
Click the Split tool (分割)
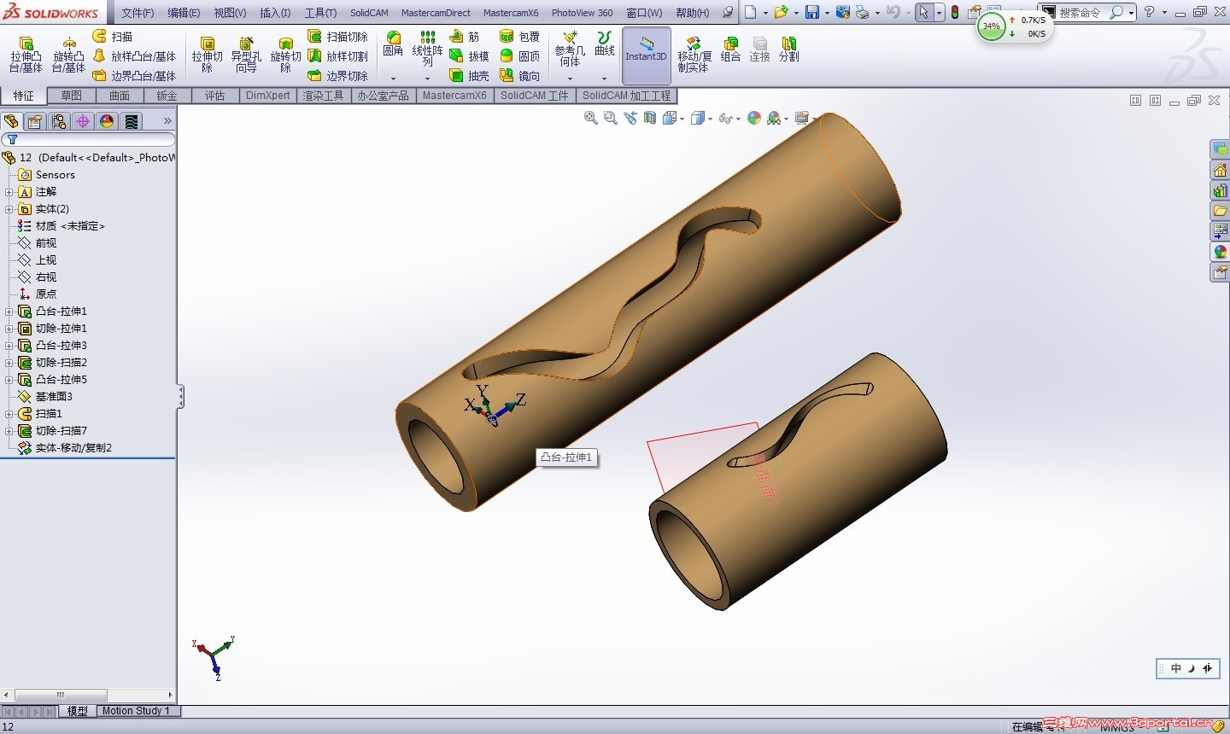(x=788, y=50)
